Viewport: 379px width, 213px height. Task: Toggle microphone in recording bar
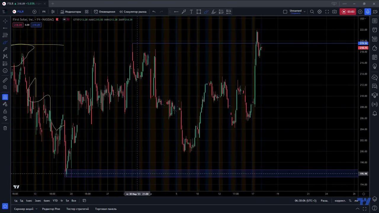367,12
